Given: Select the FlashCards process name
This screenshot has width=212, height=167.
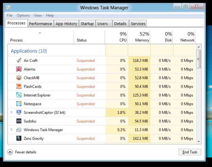Looking at the screenshot, I should (x=33, y=86).
